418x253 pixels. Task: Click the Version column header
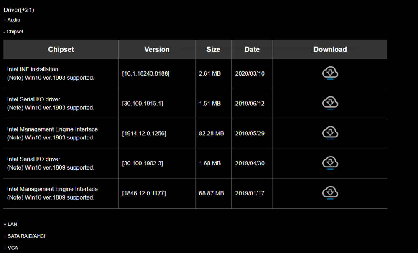click(157, 49)
